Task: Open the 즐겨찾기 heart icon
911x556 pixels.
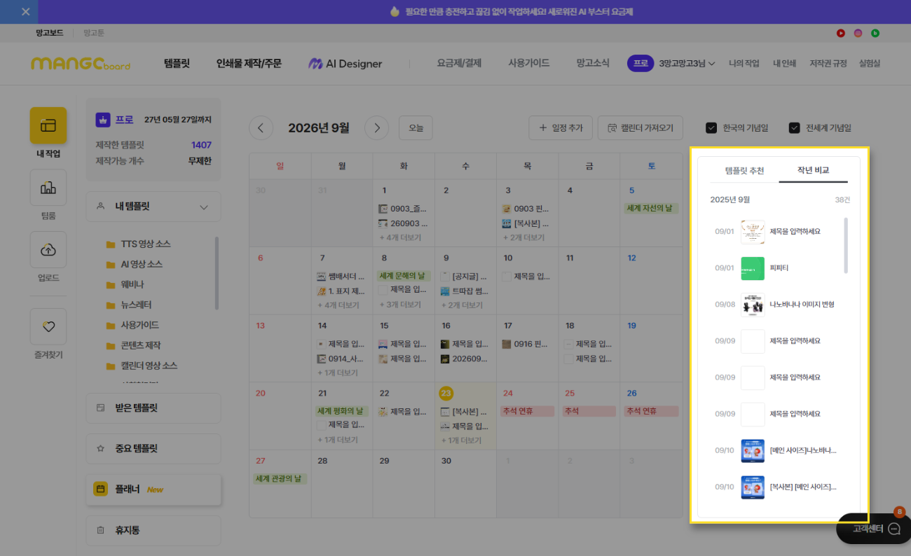Action: point(48,326)
